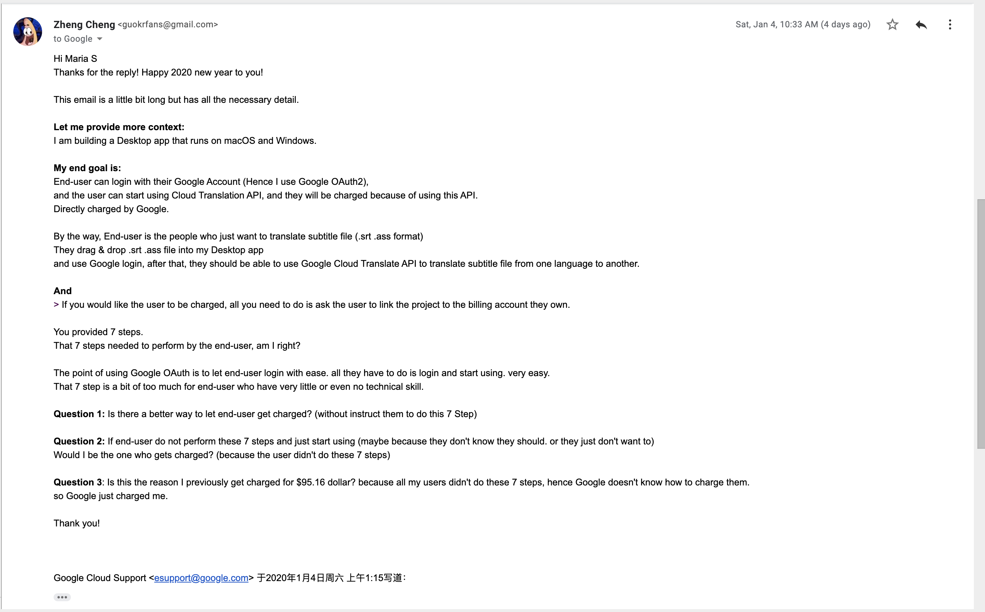Image resolution: width=985 pixels, height=612 pixels.
Task: Click the 'Google Cloud Support' quoted header text
Action: point(100,577)
